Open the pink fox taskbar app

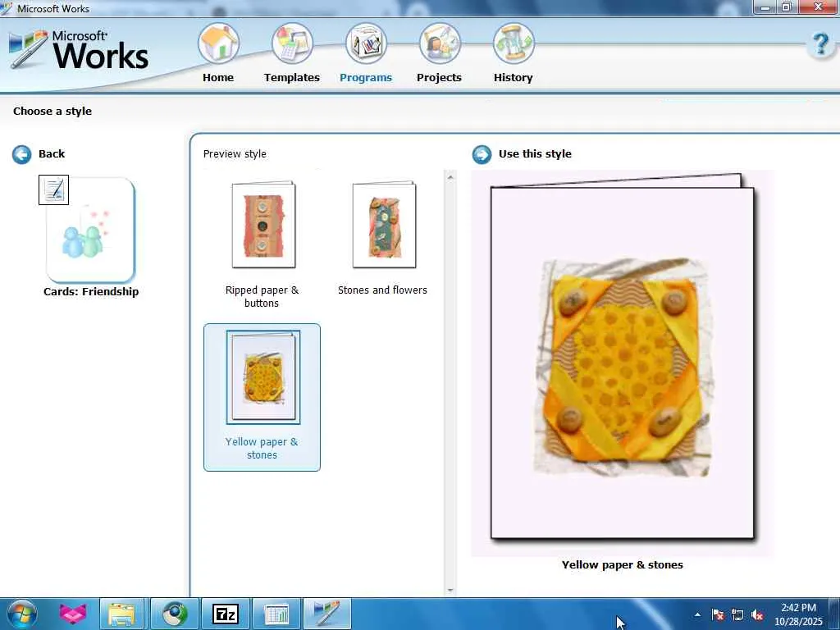(72, 614)
